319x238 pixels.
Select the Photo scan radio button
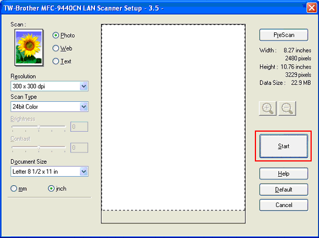pos(56,35)
